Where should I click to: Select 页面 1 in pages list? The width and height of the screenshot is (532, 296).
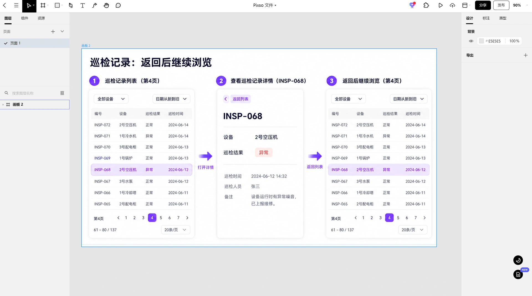pyautogui.click(x=35, y=43)
